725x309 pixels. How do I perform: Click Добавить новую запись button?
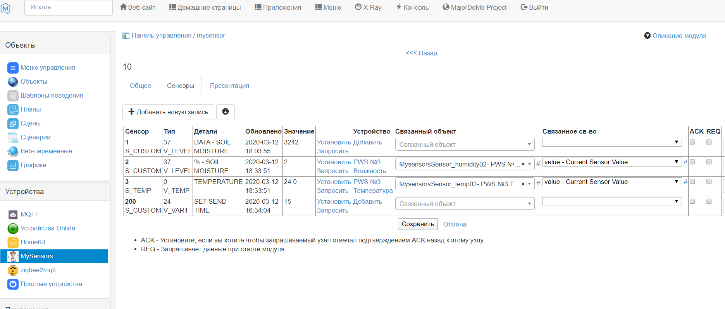coord(168,112)
